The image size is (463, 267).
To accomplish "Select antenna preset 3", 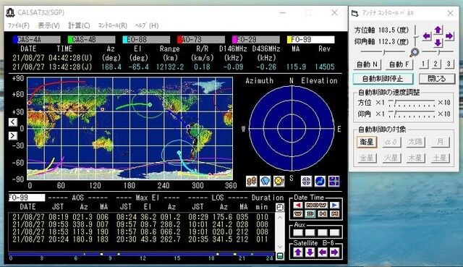I will [449, 64].
